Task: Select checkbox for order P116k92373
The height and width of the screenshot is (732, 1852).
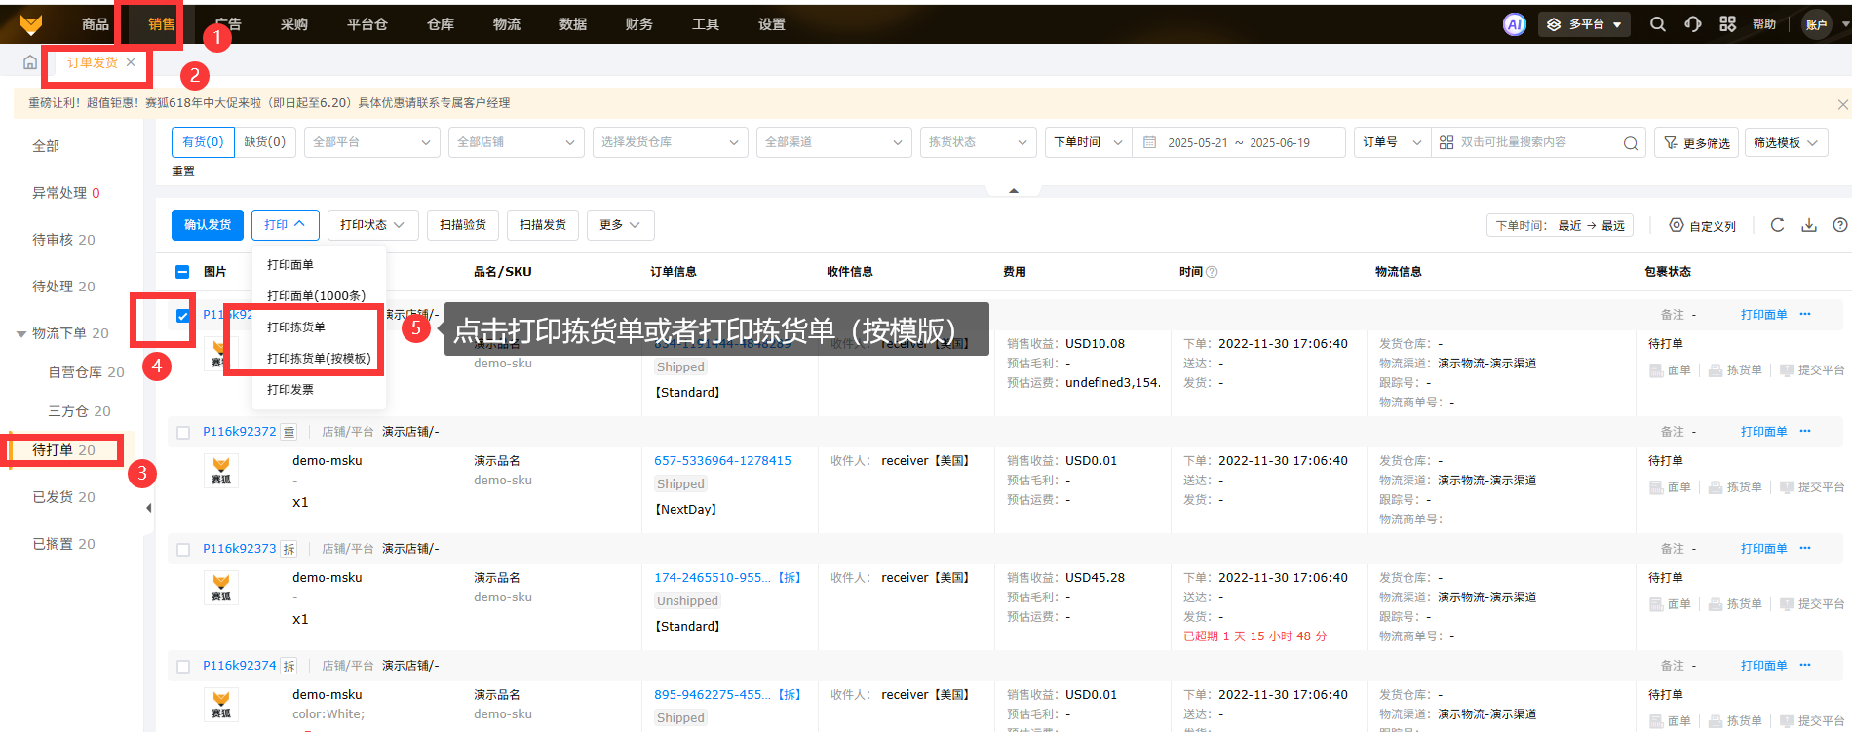Action: [183, 549]
